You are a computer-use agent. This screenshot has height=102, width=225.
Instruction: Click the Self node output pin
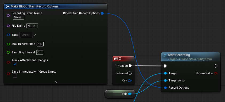pos(130,94)
